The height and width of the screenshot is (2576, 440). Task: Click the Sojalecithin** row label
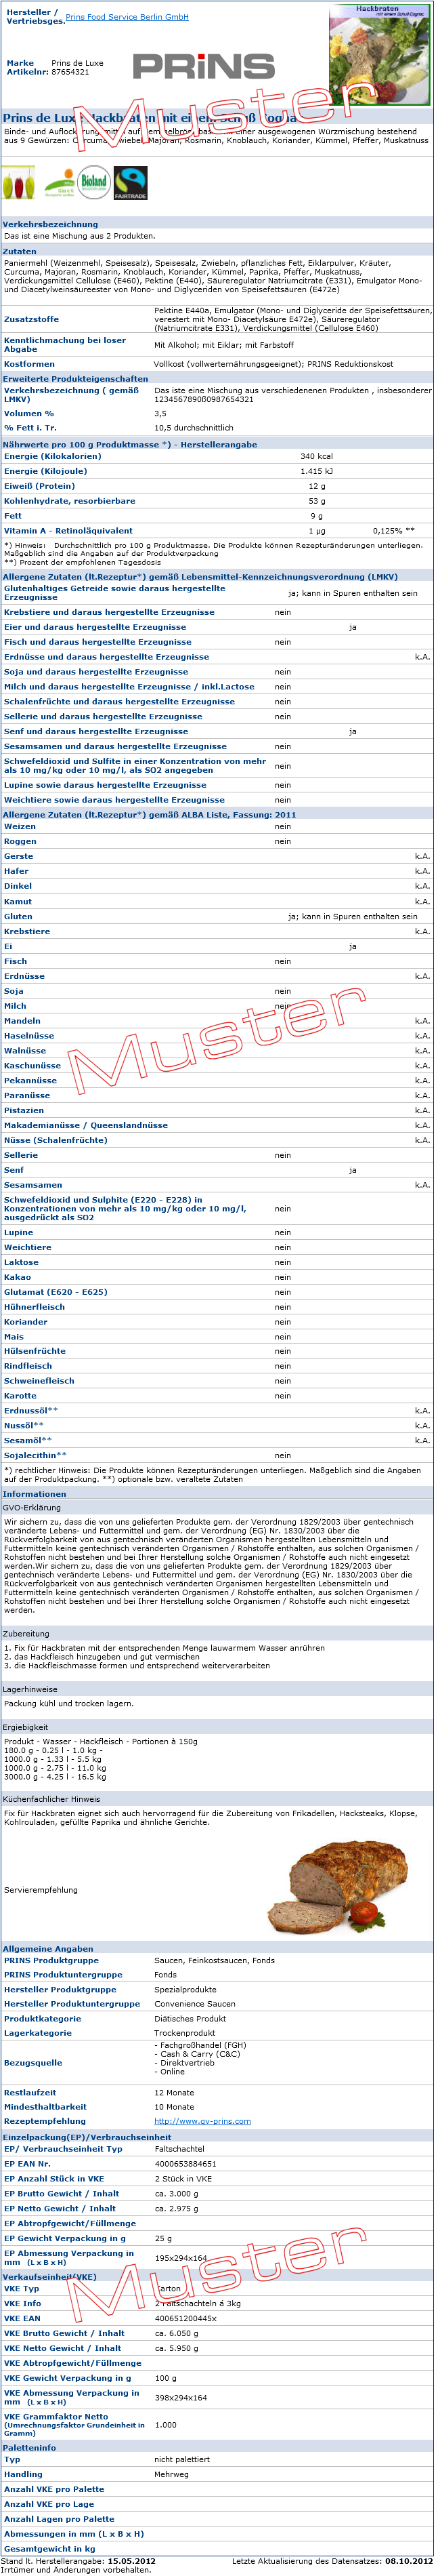tap(35, 1456)
